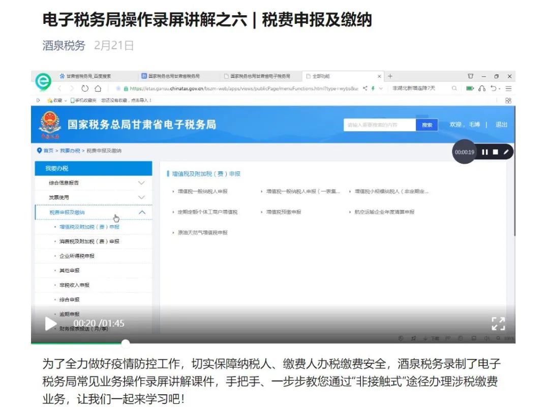Viewport: 549px width, 412px height.
Task: Collapse the 税费申报及缴纳 section chevron
Action: 142,212
